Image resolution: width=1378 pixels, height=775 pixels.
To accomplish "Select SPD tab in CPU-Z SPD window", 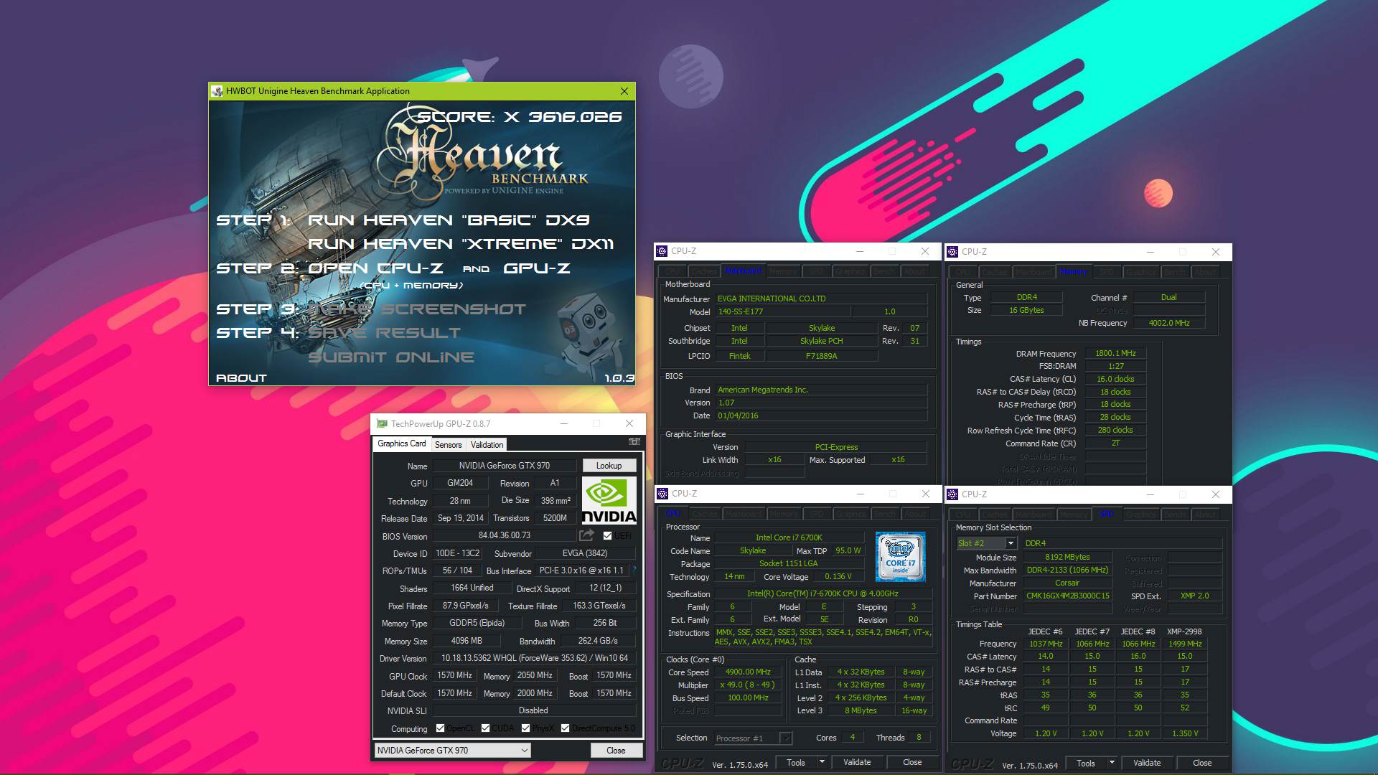I will (x=1106, y=514).
